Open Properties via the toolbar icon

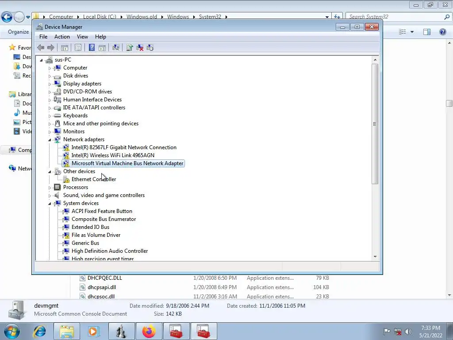(x=78, y=47)
